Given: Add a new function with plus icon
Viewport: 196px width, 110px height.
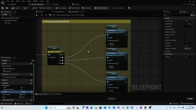Looking at the screenshot, I should tap(31, 74).
